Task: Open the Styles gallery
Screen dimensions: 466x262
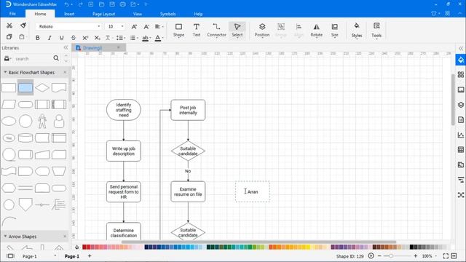Action: pyautogui.click(x=357, y=31)
